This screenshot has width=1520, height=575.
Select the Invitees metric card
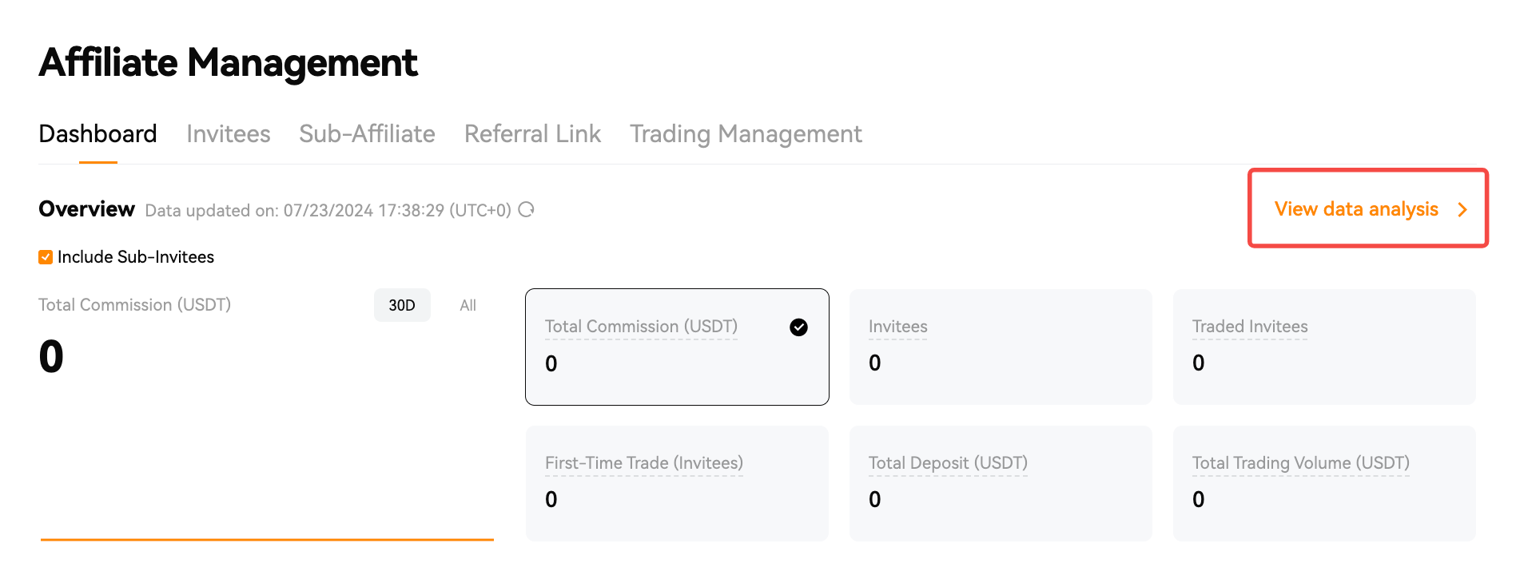tap(1001, 347)
